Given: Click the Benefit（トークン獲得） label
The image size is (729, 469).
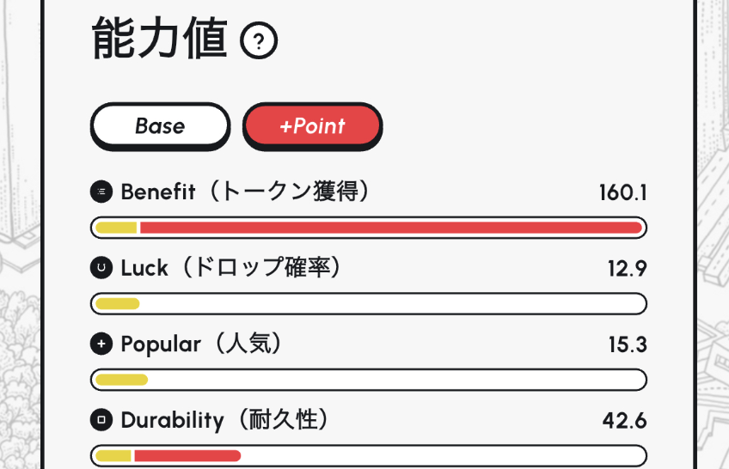Looking at the screenshot, I should 246,192.
